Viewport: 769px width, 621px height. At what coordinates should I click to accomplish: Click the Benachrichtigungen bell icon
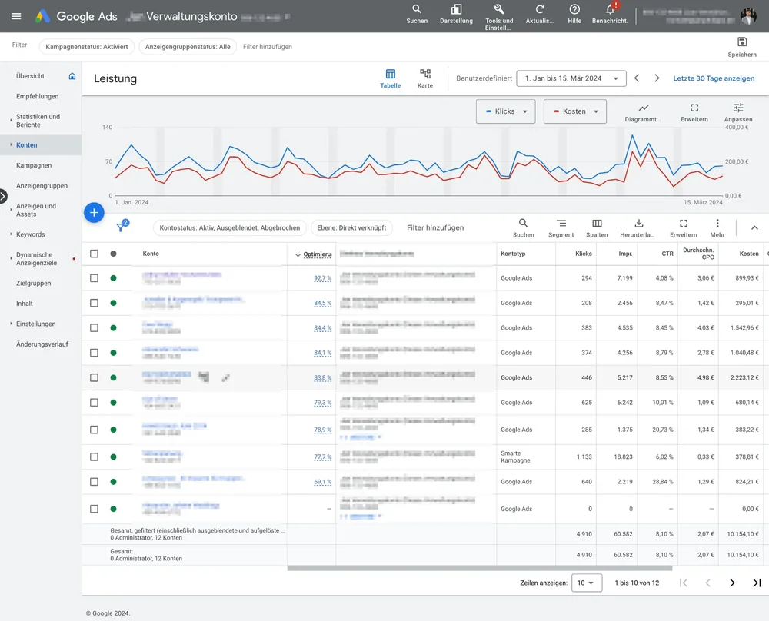click(x=610, y=9)
